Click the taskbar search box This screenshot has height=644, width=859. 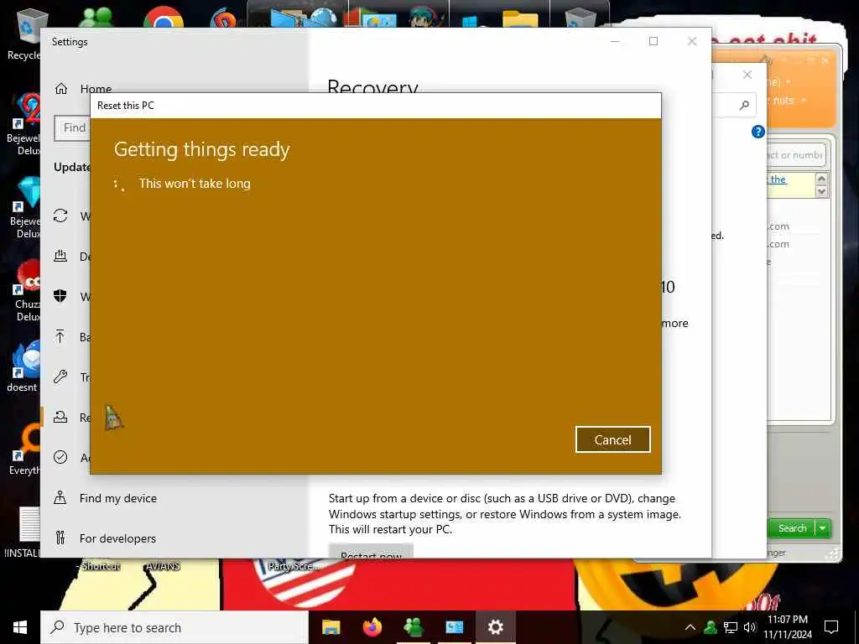(x=174, y=627)
